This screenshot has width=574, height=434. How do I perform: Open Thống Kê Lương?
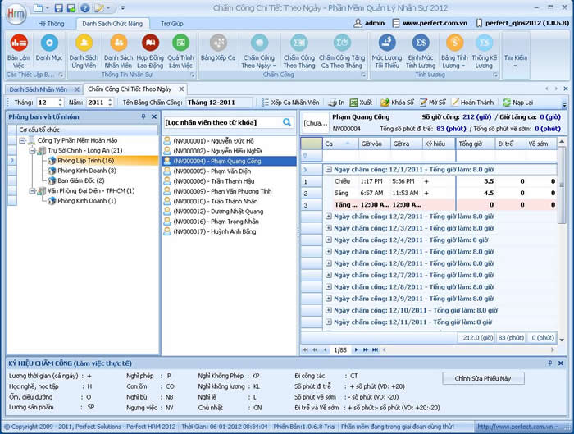point(484,51)
